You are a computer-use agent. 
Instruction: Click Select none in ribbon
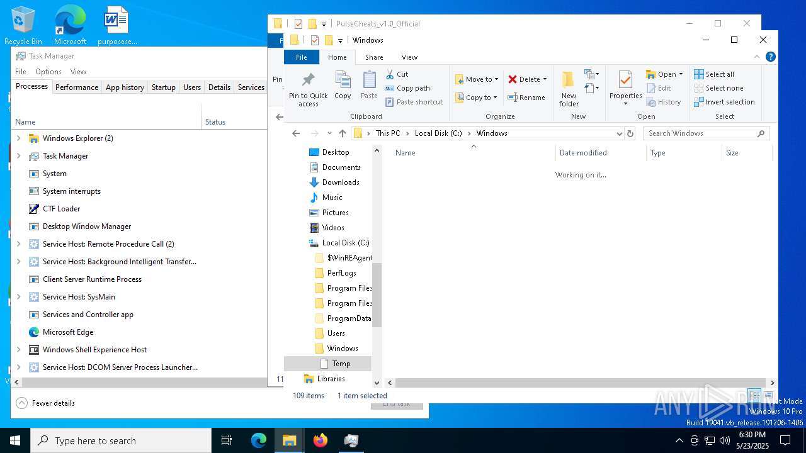pyautogui.click(x=718, y=88)
